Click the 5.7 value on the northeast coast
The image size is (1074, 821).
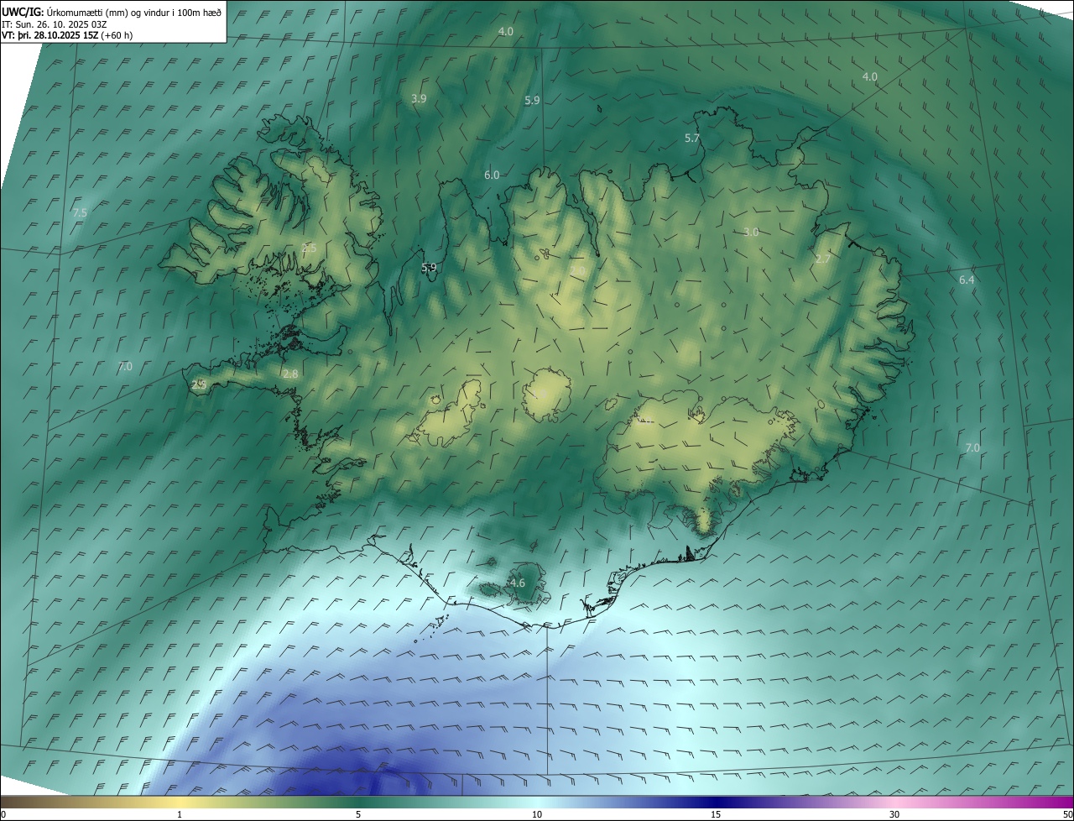[692, 138]
